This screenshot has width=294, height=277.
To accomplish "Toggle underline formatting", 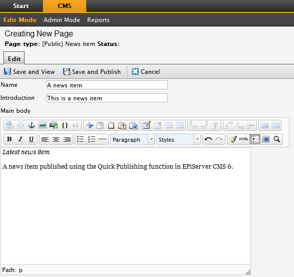I will point(32,139).
